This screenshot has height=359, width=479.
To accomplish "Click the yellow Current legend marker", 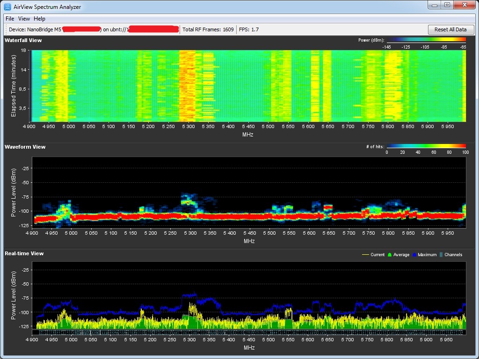I will pos(365,255).
